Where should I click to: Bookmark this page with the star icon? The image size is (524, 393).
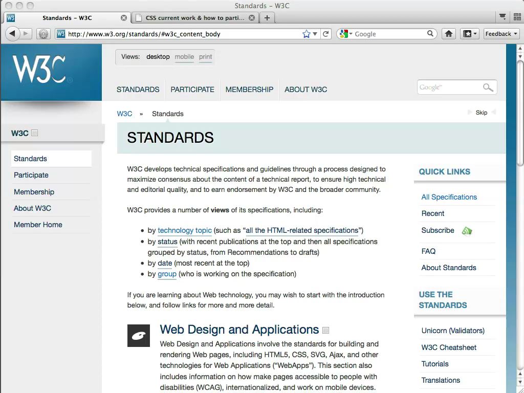[x=306, y=34]
